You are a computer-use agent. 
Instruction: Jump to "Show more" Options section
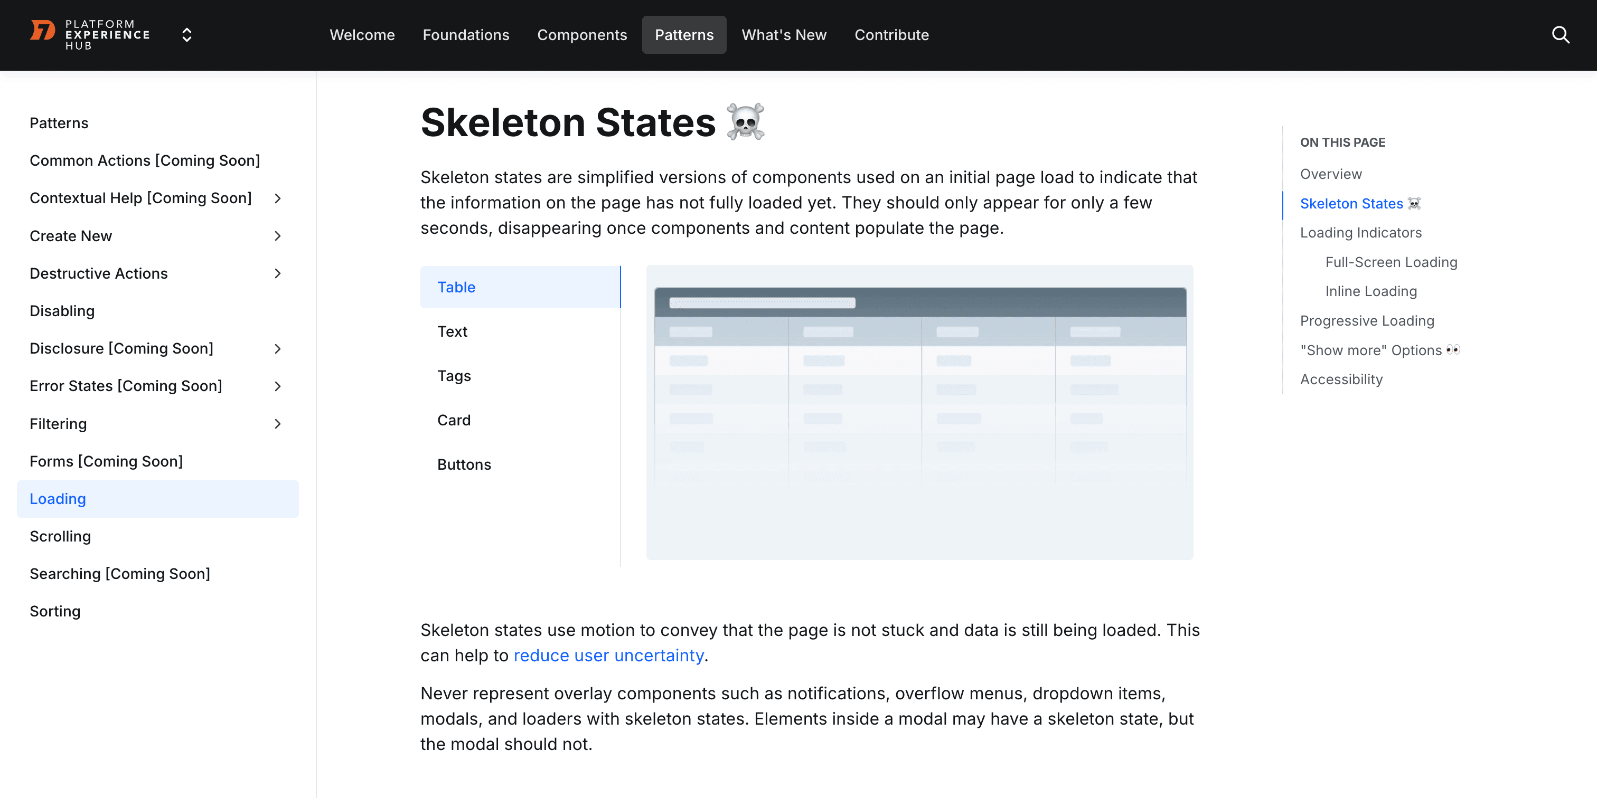[x=1380, y=350]
